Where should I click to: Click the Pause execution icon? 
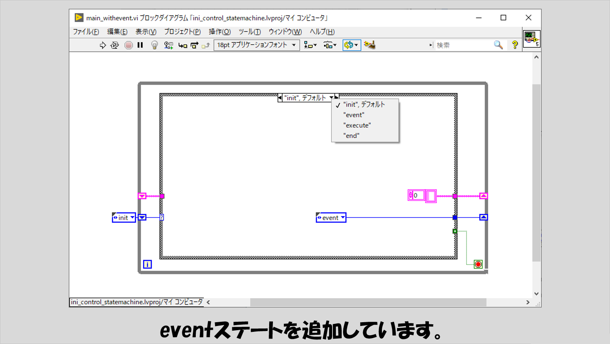click(140, 45)
